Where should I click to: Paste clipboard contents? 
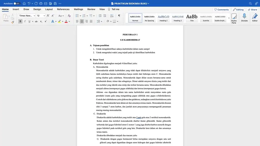click(x=6, y=18)
